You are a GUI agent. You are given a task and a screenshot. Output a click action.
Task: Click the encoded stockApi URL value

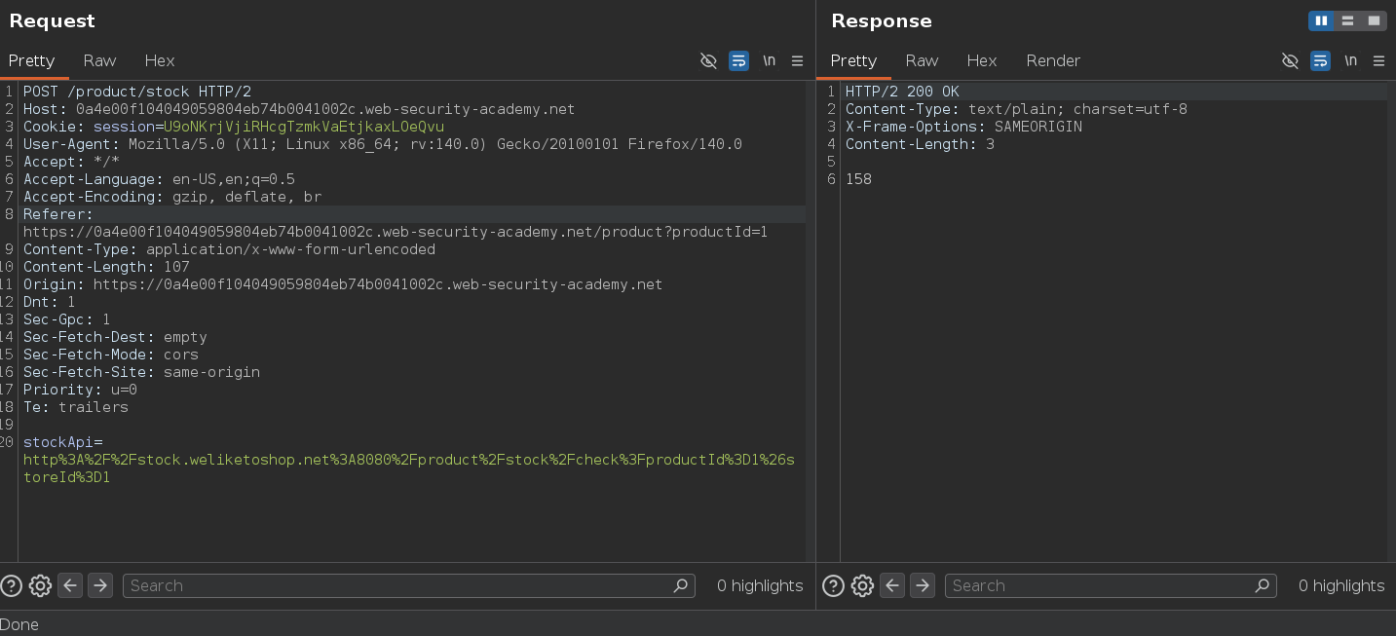pos(408,468)
